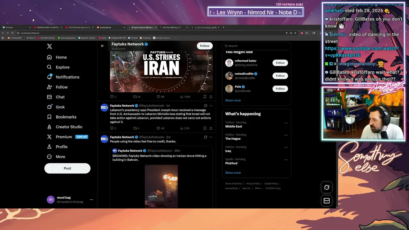409x230 pixels.
Task: Open the floating messages envelope button
Action: (x=327, y=201)
